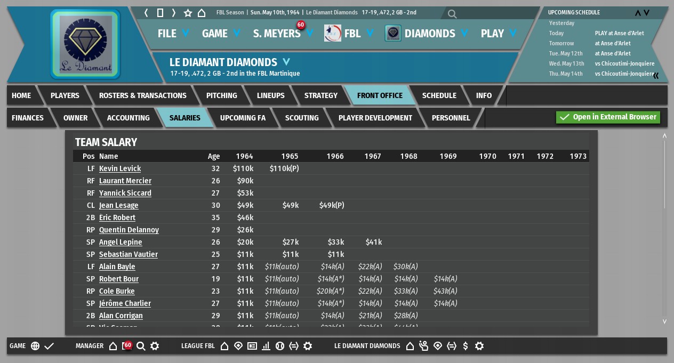The height and width of the screenshot is (363, 674).
Task: Open the Manager home icon
Action: pos(113,346)
